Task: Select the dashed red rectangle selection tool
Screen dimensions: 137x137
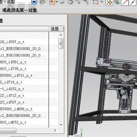Action: (96, 2)
